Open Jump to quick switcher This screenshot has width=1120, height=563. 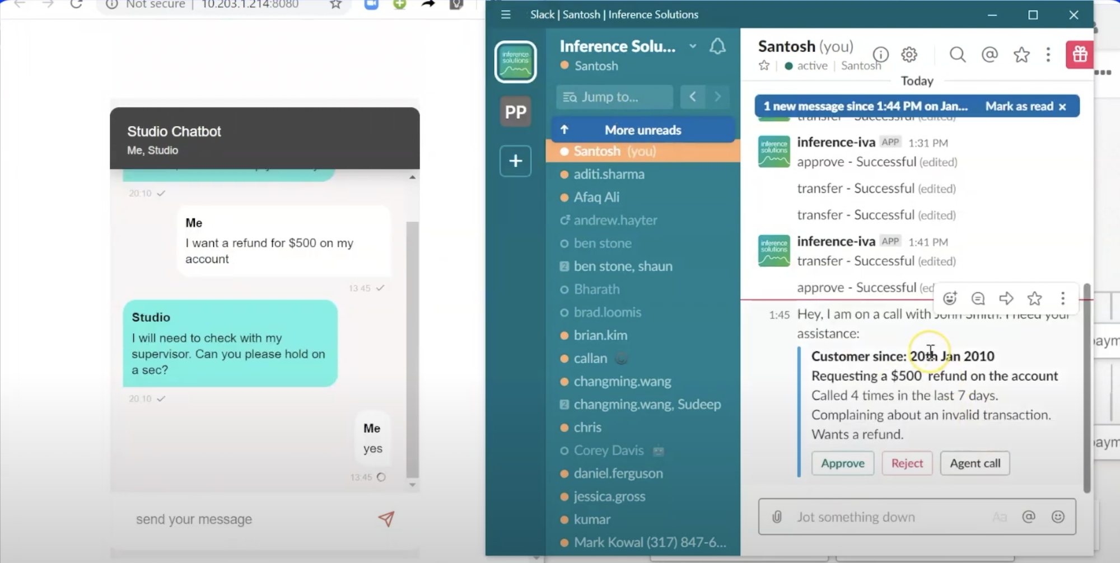pyautogui.click(x=615, y=97)
